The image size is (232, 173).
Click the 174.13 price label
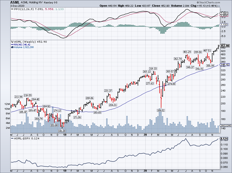coord(57,111)
